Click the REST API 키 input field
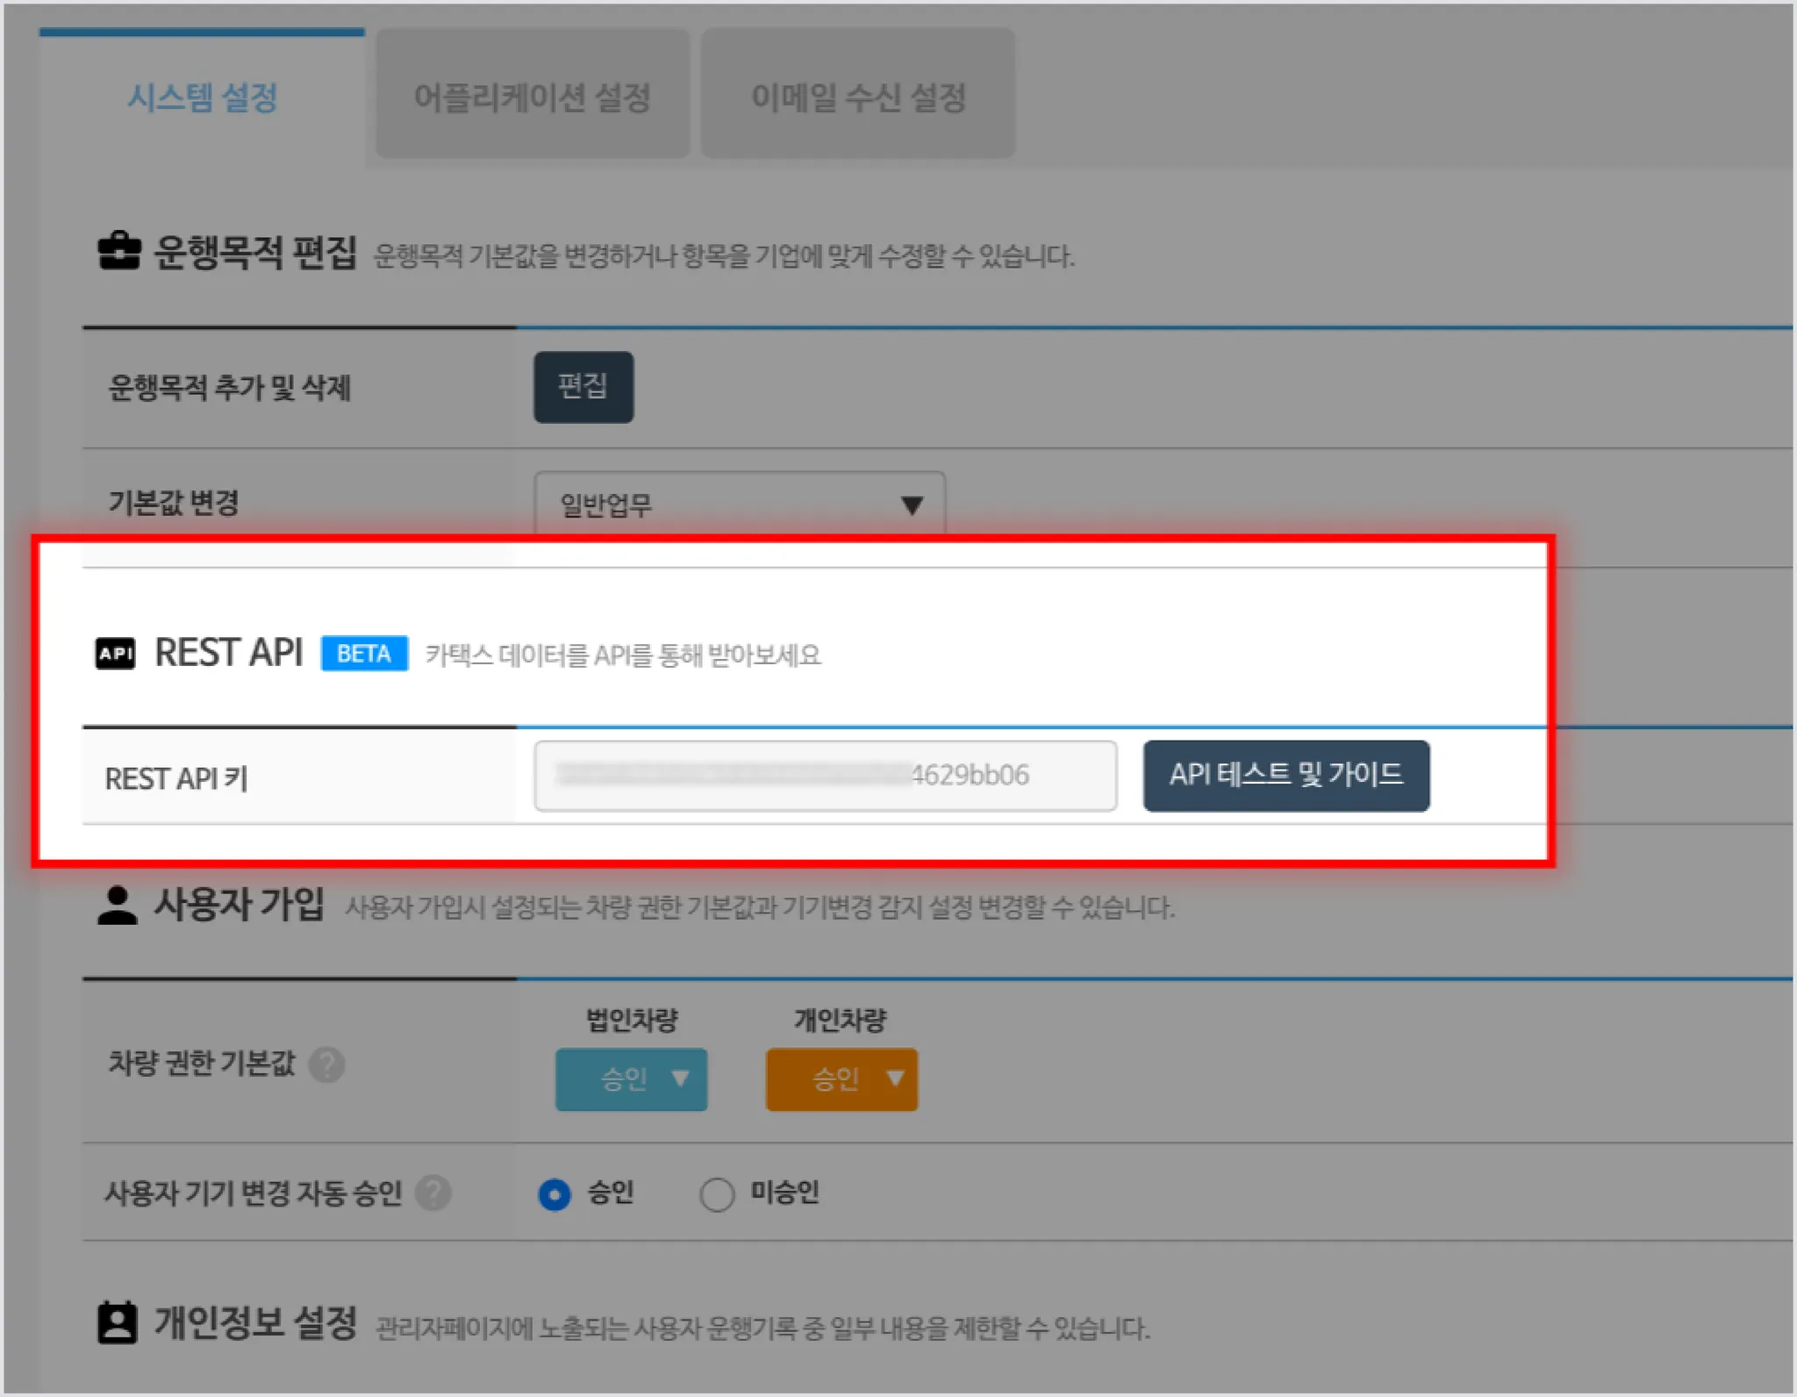 pyautogui.click(x=825, y=776)
